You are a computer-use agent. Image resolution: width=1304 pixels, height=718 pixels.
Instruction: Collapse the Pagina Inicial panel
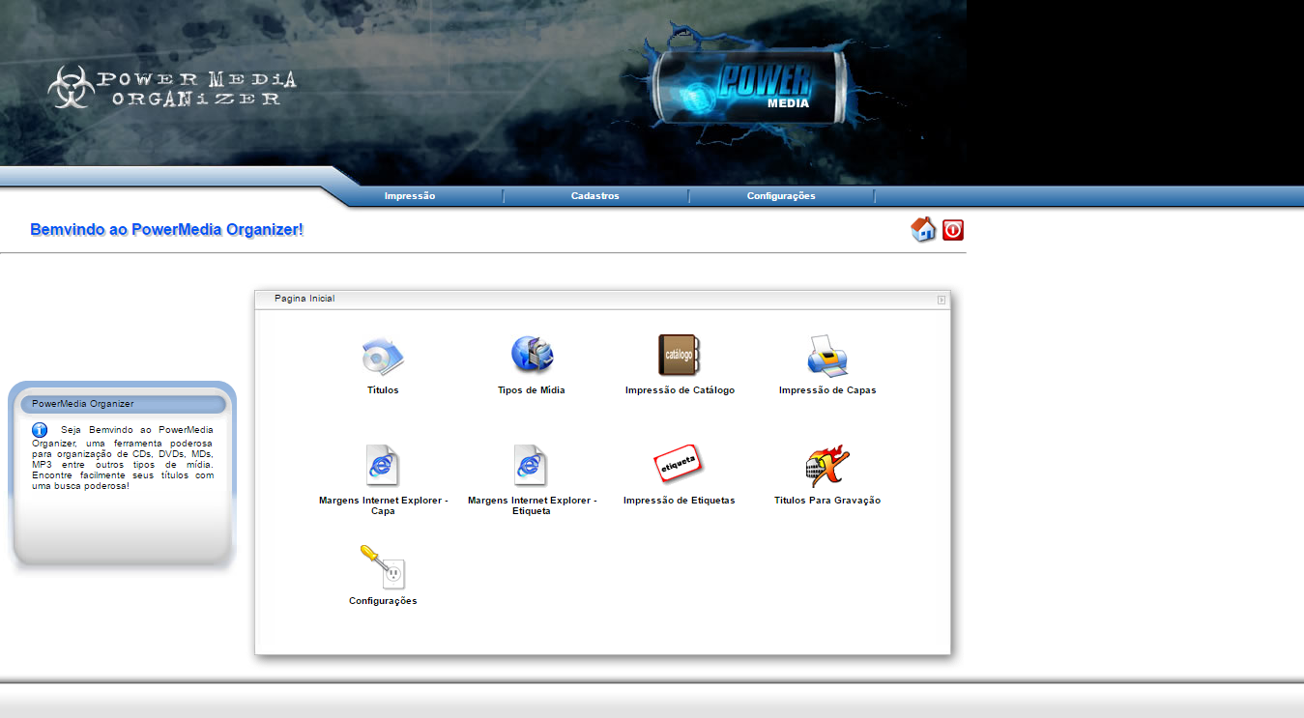coord(942,300)
